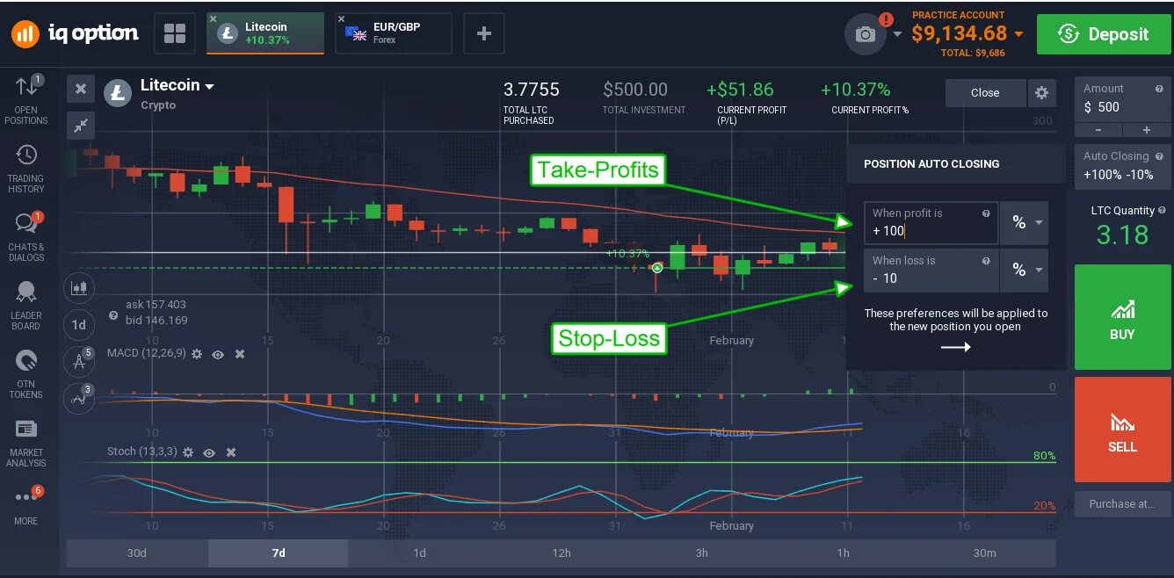Open Trading History sidebar icon
The image size is (1174, 578).
click(x=26, y=169)
